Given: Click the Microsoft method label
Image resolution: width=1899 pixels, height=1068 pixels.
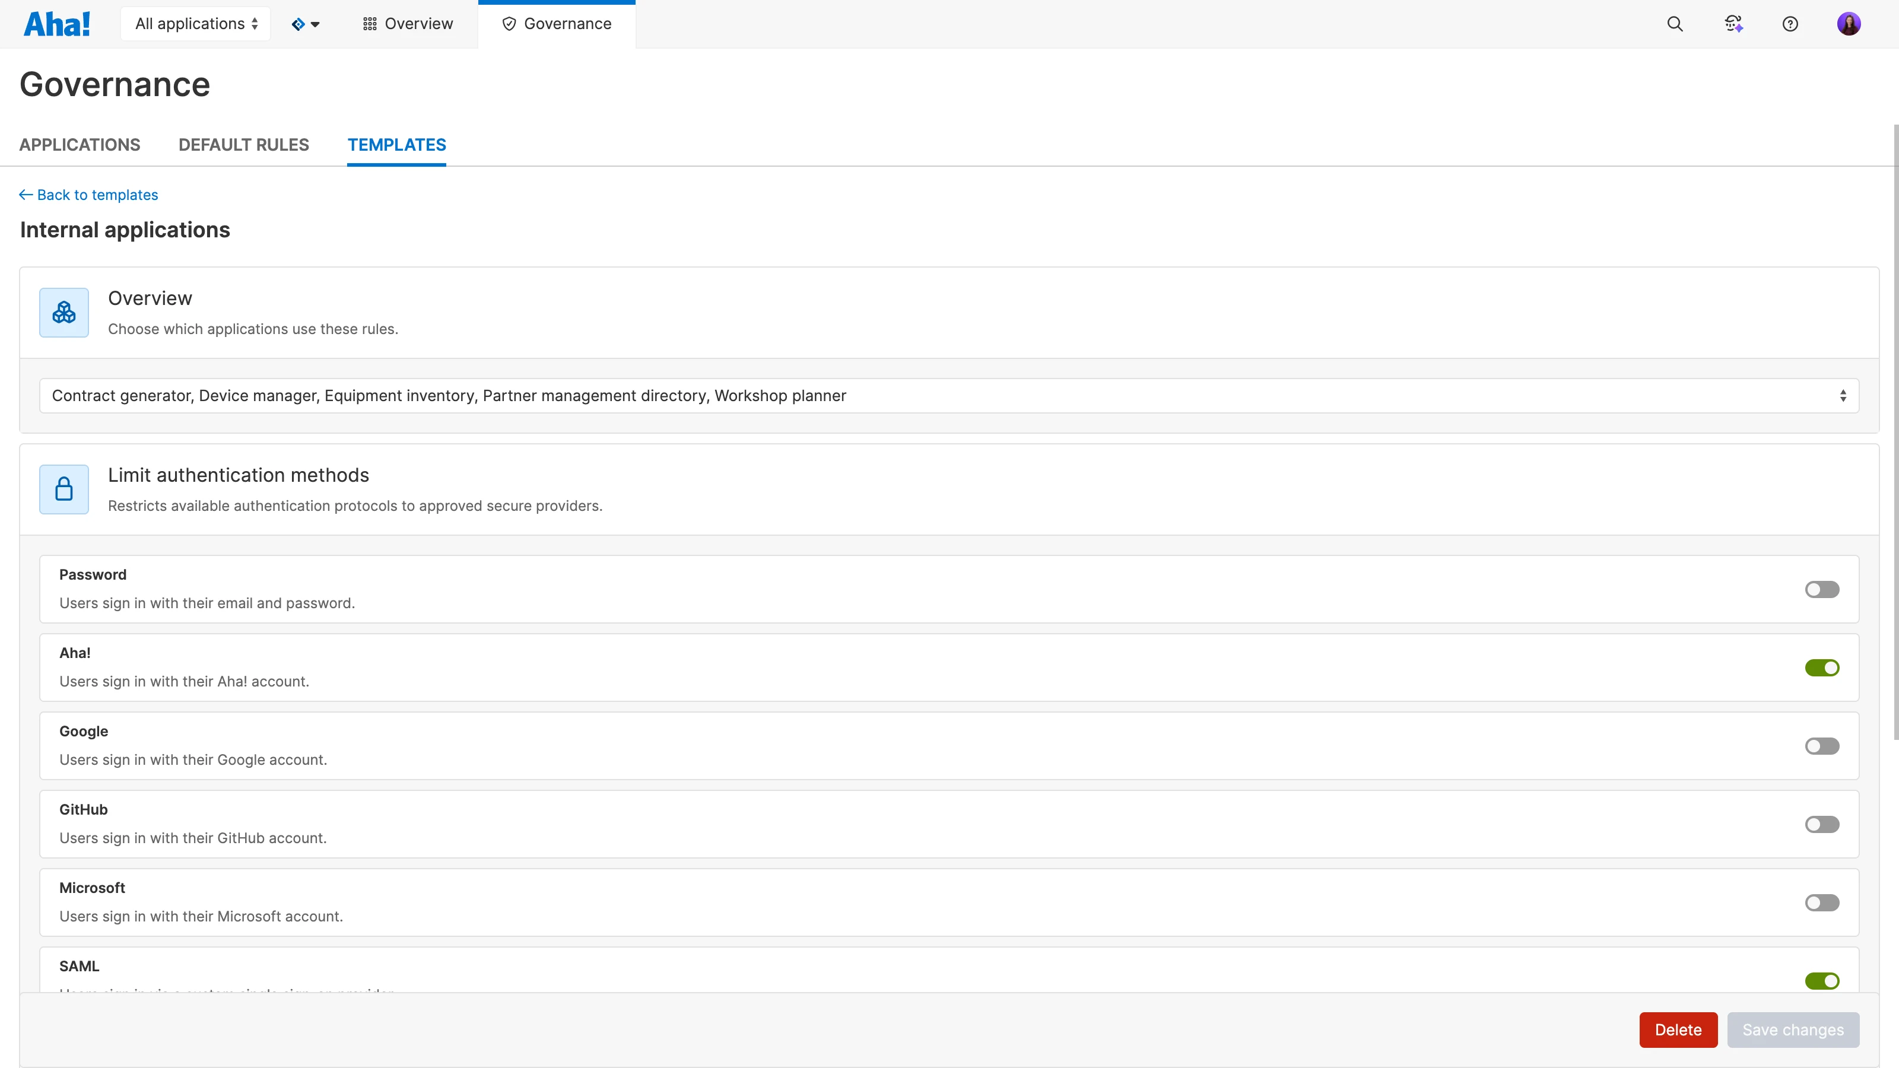Looking at the screenshot, I should [92, 888].
